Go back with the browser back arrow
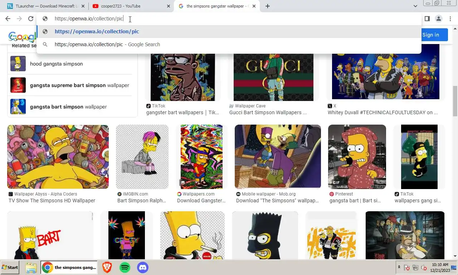Viewport: 458px width, 275px height. [x=8, y=19]
